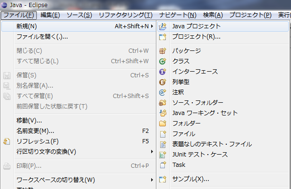The image size is (291, 189).
Task: Select ファイル entry in the New submenu
Action: pos(223,134)
